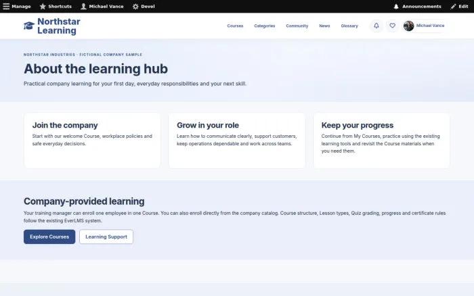Click the 'Company-provided learning' heading
The image size is (474, 296).
tap(84, 201)
